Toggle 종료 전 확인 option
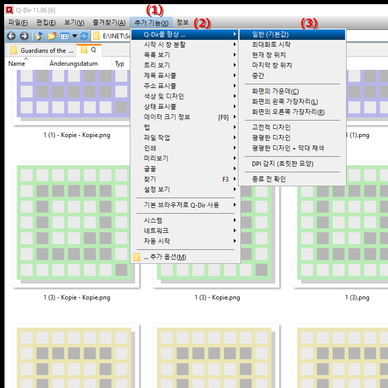Viewport: 388px width, 388px height. click(292, 179)
